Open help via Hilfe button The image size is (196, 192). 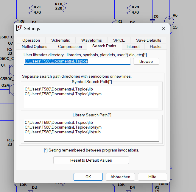click(x=153, y=177)
